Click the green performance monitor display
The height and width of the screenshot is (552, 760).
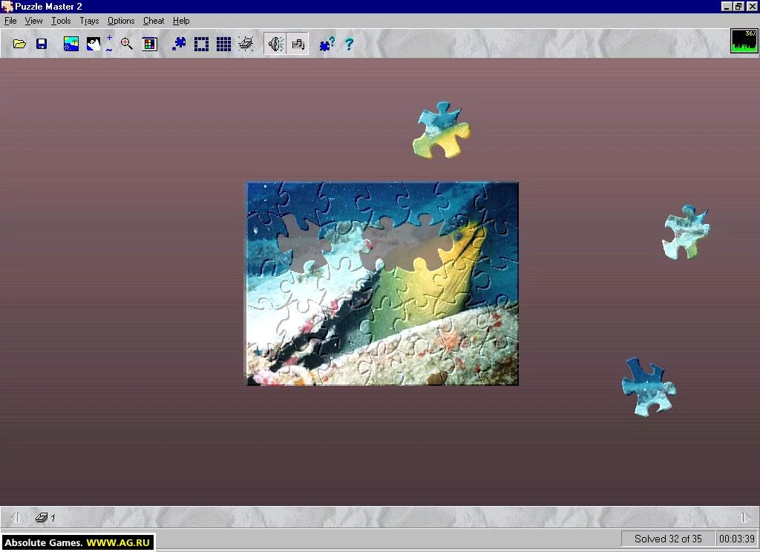click(744, 41)
